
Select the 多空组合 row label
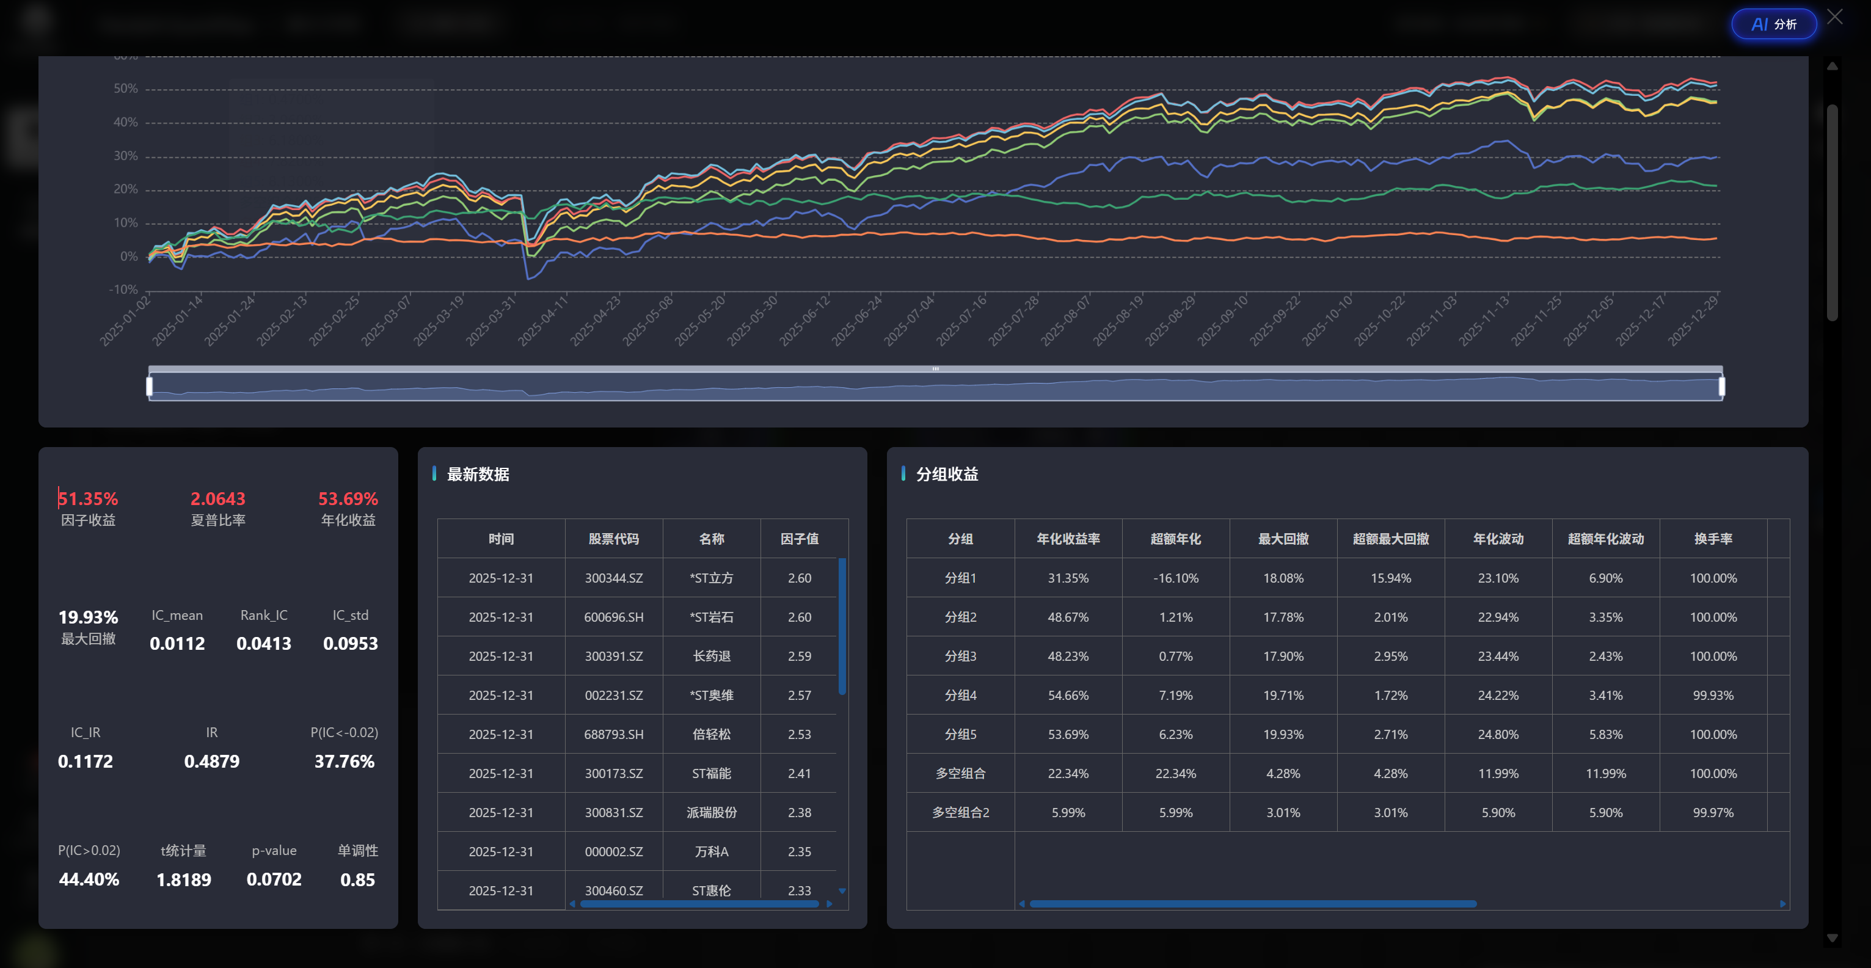[960, 773]
